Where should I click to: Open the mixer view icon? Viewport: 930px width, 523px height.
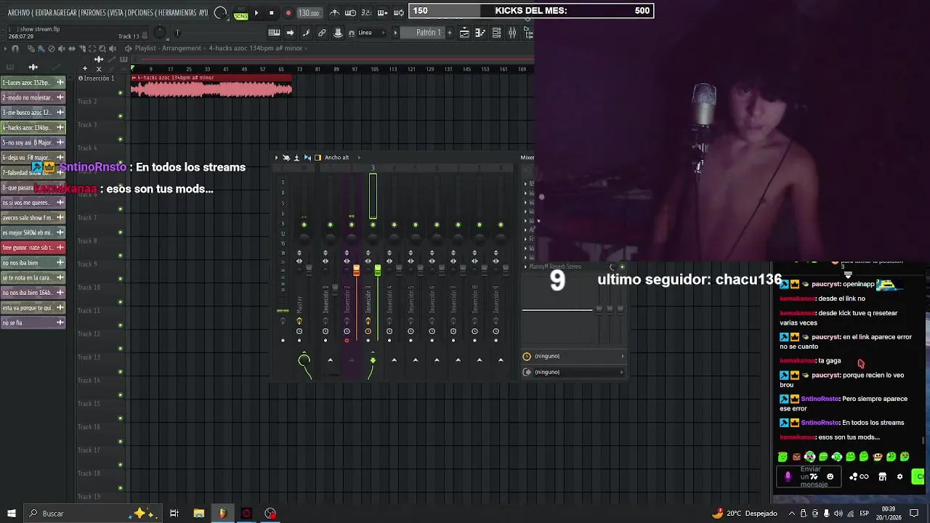pyautogui.click(x=512, y=33)
